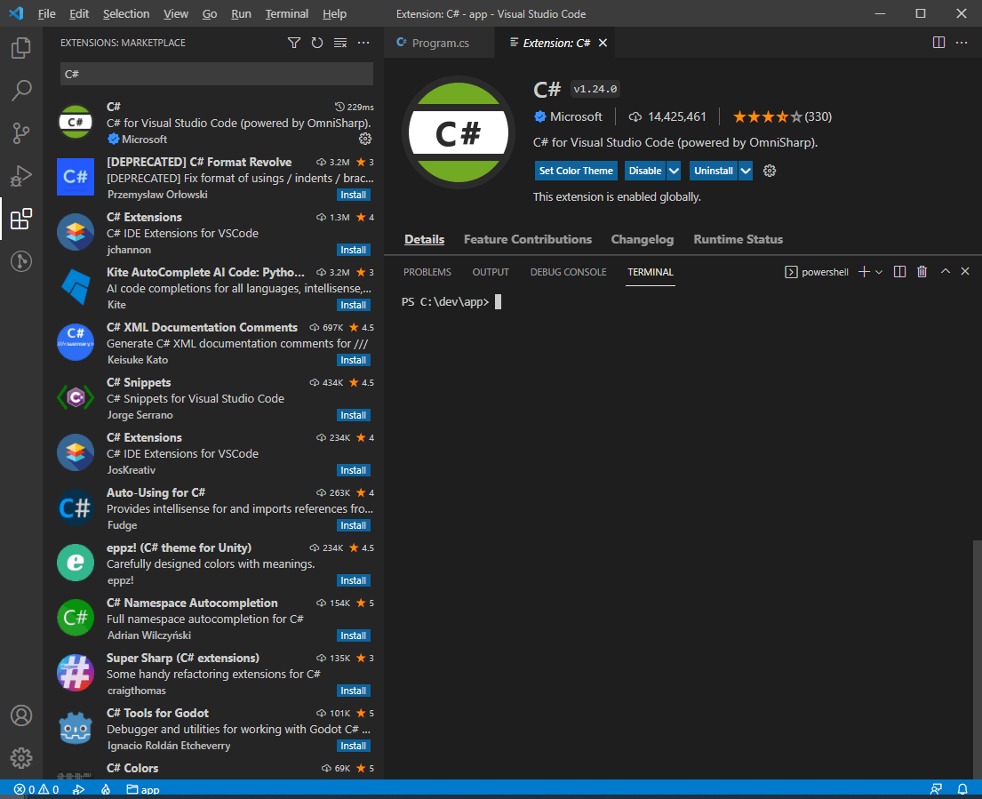Open the Manage gear in activity bar

pos(21,757)
